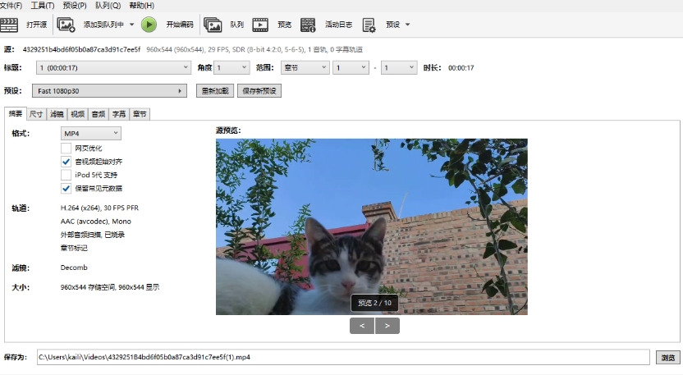This screenshot has width=683, height=375.
Task: Click the 开始编码 toolbar label
Action: tap(180, 25)
